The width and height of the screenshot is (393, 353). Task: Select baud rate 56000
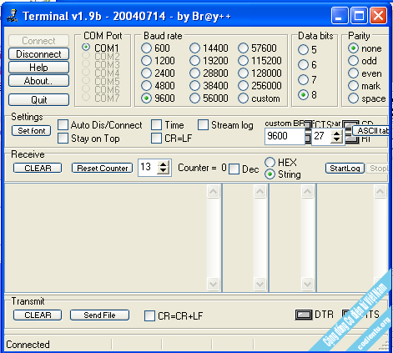coord(194,98)
